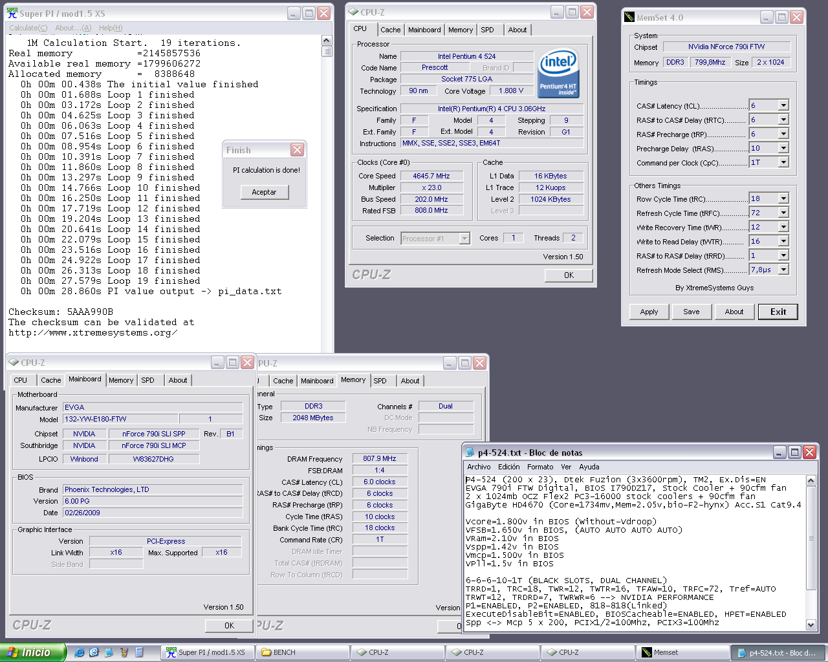Expand Refresh Cycle Time dropdown
The image size is (828, 662).
[783, 213]
